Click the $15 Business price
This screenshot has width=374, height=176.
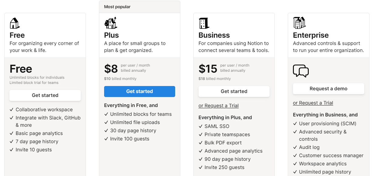208,69
